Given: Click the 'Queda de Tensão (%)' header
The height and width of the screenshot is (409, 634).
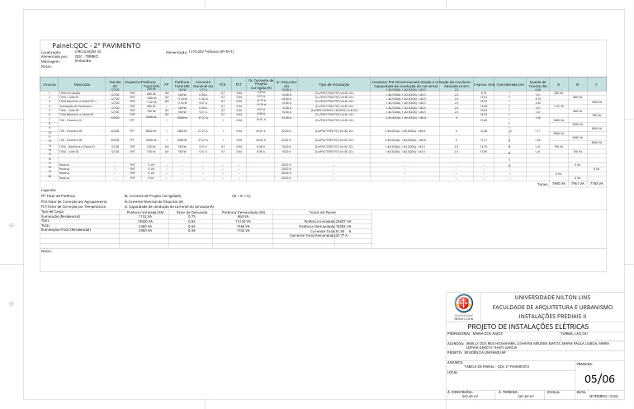Looking at the screenshot, I should pos(537,84).
